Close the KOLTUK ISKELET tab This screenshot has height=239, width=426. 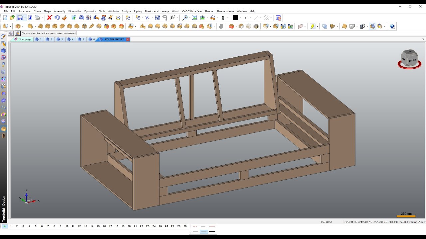[x=128, y=39]
